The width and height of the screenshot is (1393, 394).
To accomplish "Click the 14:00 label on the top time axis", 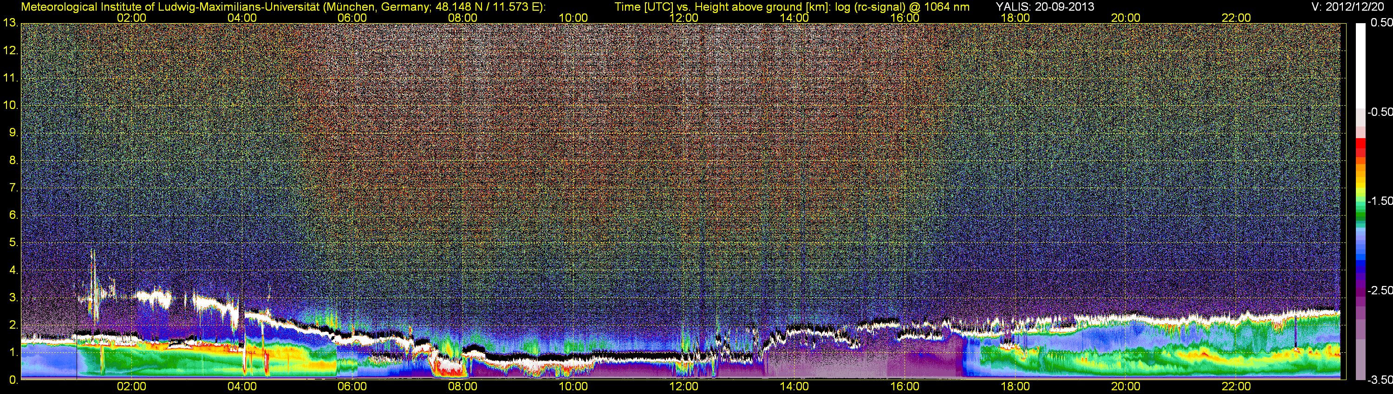I will [x=794, y=18].
